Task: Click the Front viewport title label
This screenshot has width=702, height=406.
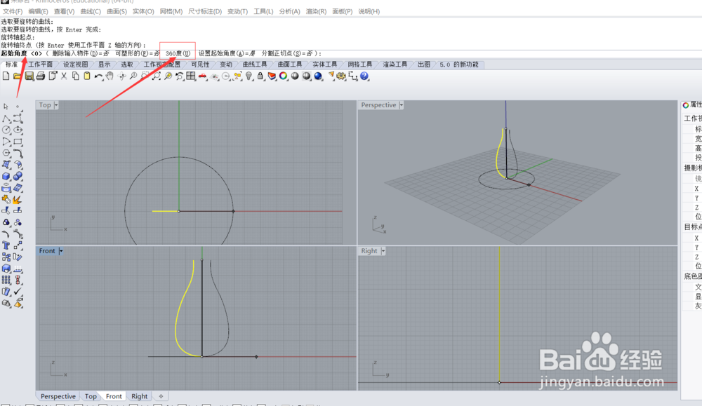Action: (47, 251)
